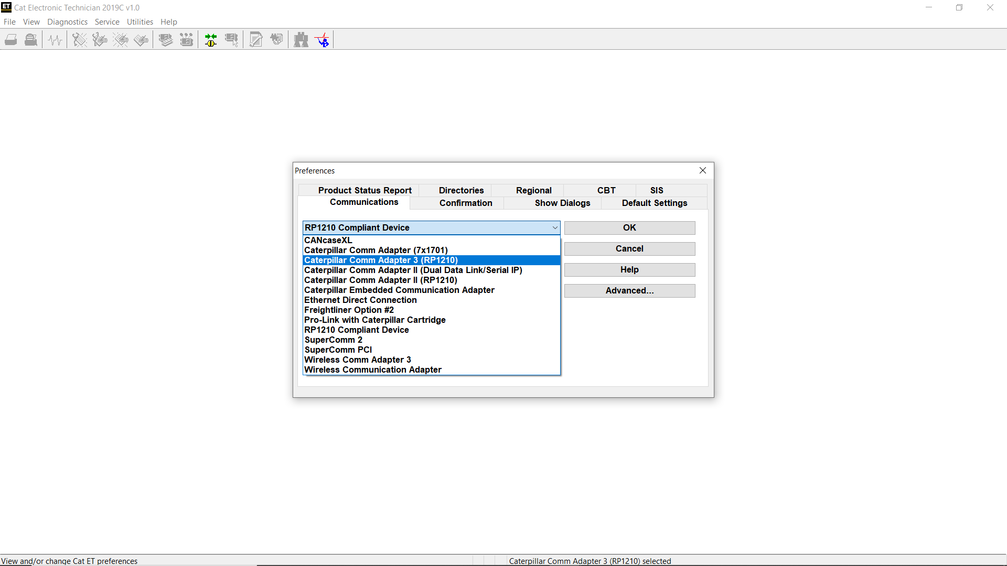Confirm preferences with the OK button
Viewport: 1007px width, 566px height.
629,227
